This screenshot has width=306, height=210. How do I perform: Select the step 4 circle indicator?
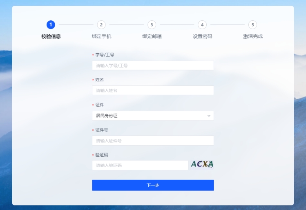tap(202, 25)
